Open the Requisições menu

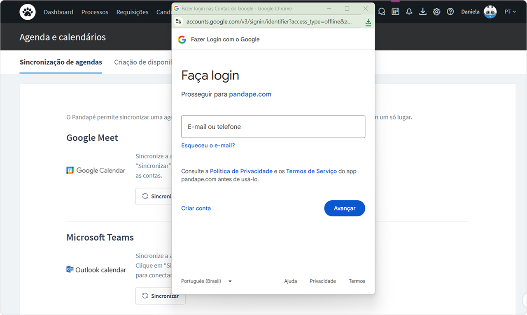pos(132,12)
